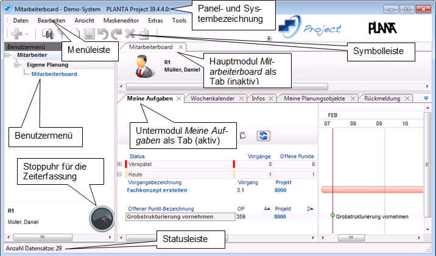Click the gray plus Insert icon

16,33
